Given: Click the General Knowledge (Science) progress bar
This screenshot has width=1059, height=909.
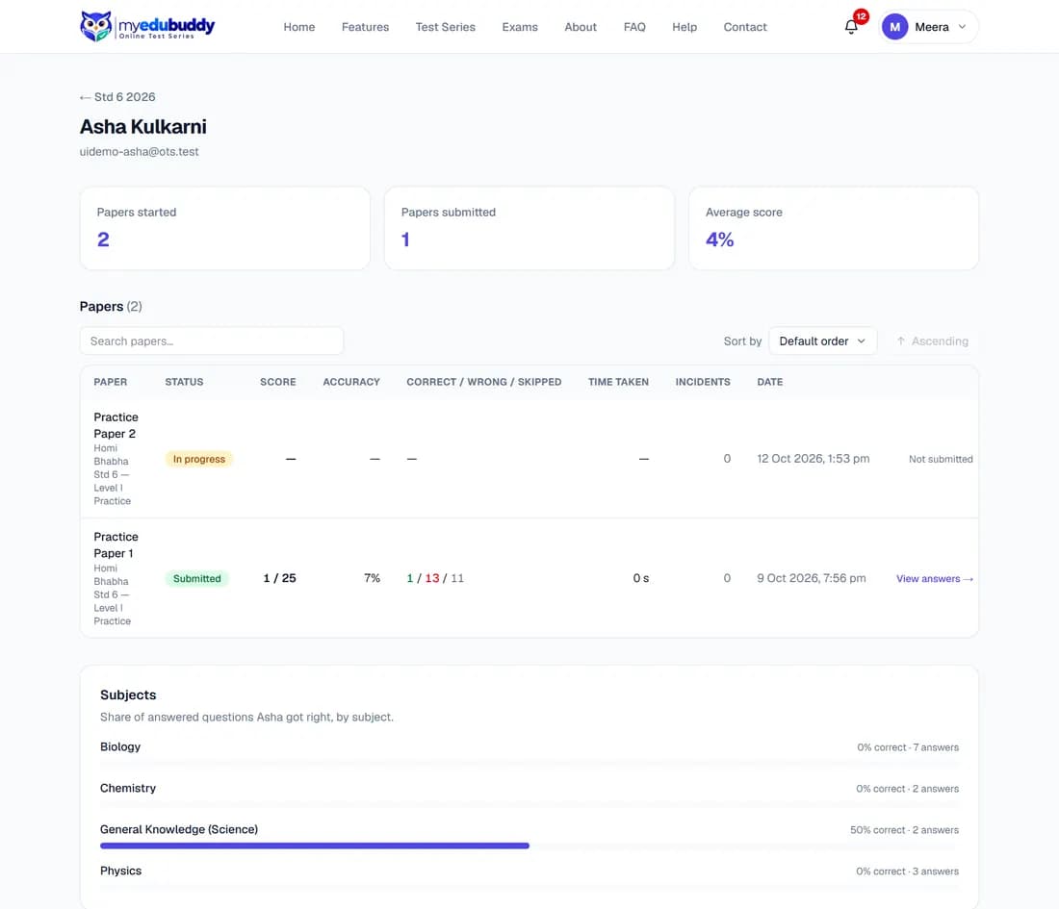Looking at the screenshot, I should coord(529,846).
